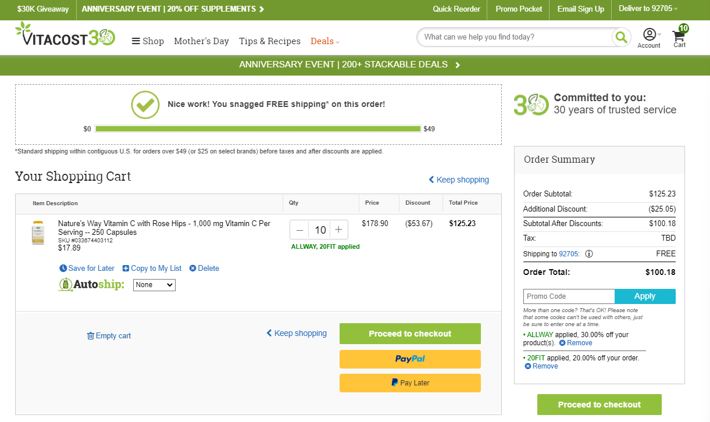Open the Autoship frequency dropdown

pos(154,285)
